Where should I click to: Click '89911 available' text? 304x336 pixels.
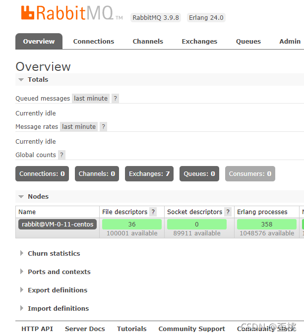[197, 233]
